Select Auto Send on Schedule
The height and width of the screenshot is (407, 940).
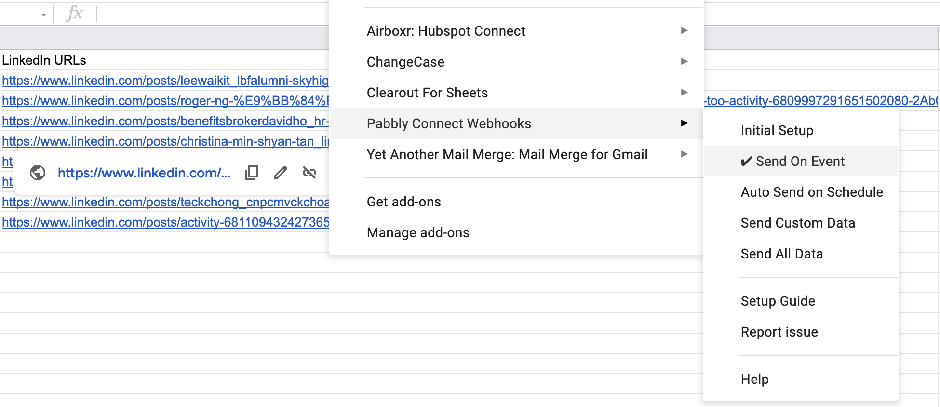point(801,192)
